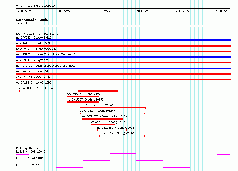238x171 pixels.
Task: Click the red bar for nsv3349757
Action: [83, 102]
